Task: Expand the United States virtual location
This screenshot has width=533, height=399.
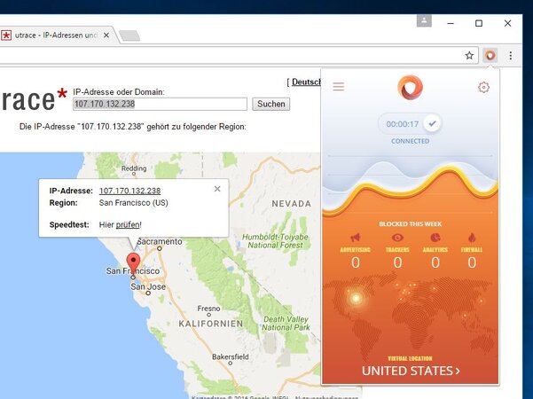Action: click(410, 371)
